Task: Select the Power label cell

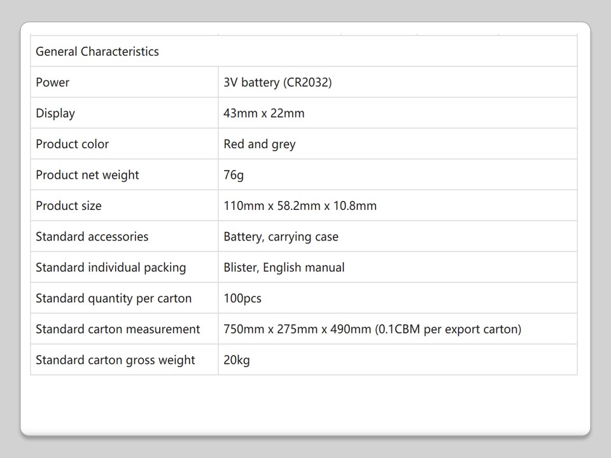Action: [x=53, y=83]
